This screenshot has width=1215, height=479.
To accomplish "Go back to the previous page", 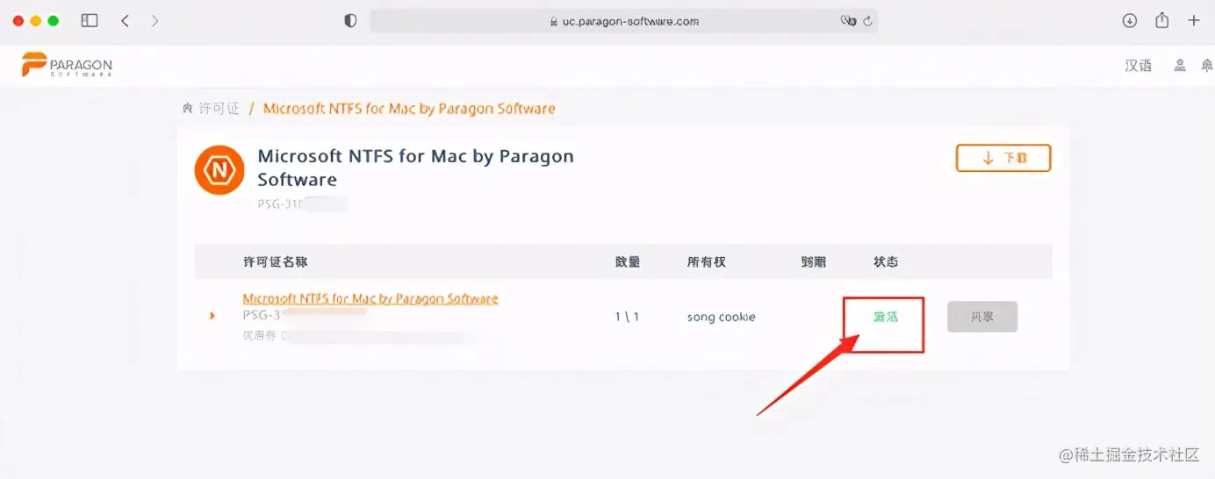I will [125, 20].
